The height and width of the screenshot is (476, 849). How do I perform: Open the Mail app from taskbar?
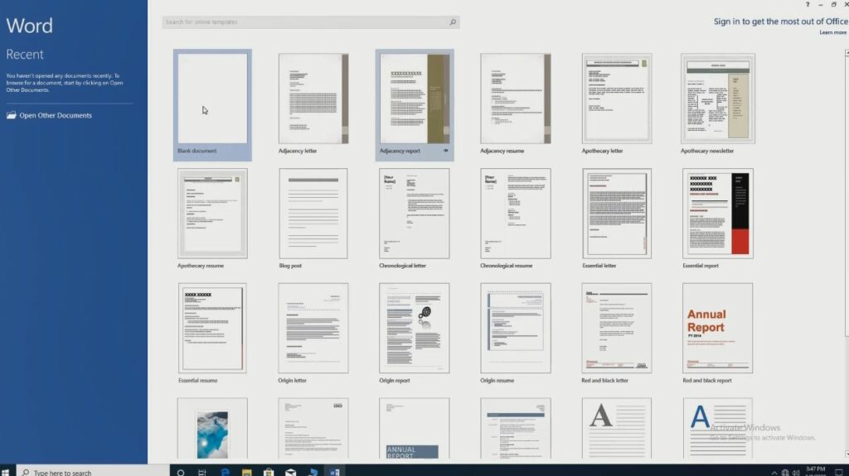[x=291, y=472]
